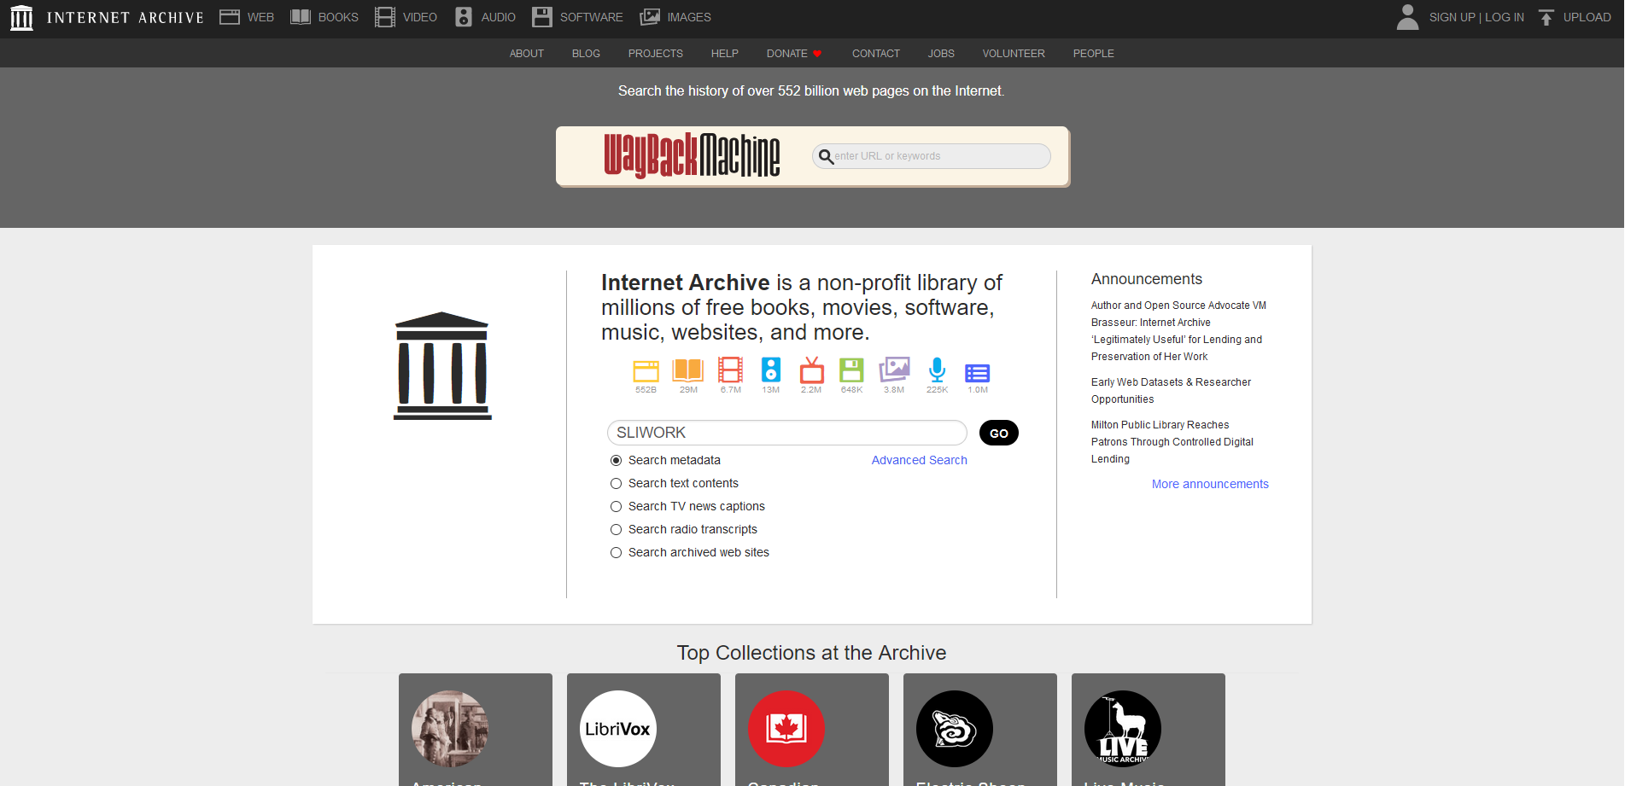Click the IMAGES label in top bar
The width and height of the screenshot is (1625, 786).
689,17
